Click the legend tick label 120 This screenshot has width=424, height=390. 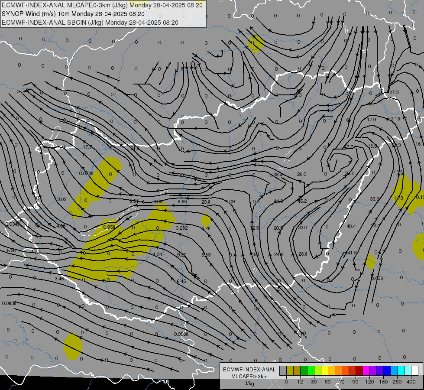pos(369,382)
